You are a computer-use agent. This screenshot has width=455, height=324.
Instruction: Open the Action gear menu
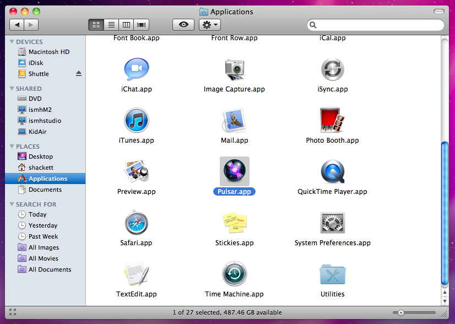point(210,25)
